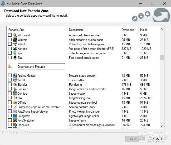Click the Cornice app icon

(x=15, y=93)
